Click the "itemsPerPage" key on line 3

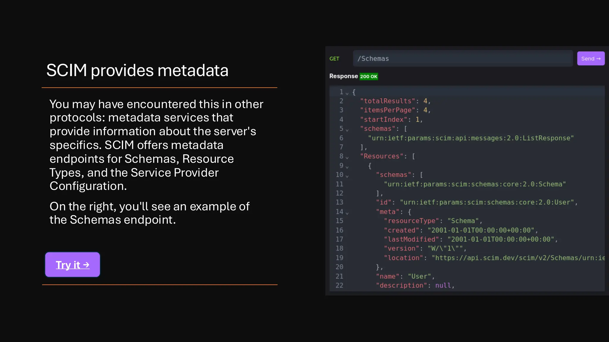click(387, 110)
